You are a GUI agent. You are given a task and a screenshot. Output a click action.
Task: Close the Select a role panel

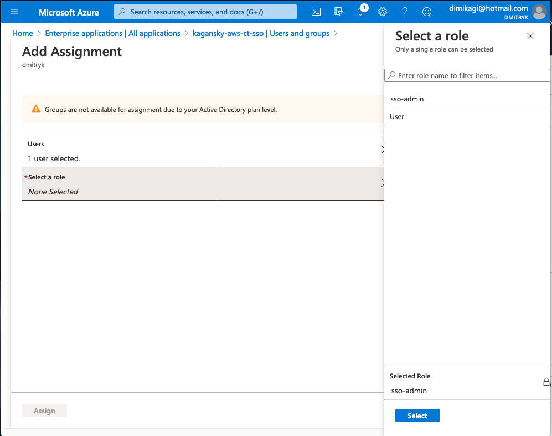coord(530,36)
